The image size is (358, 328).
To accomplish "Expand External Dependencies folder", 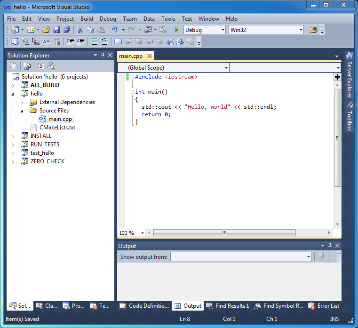I will 22,103.
